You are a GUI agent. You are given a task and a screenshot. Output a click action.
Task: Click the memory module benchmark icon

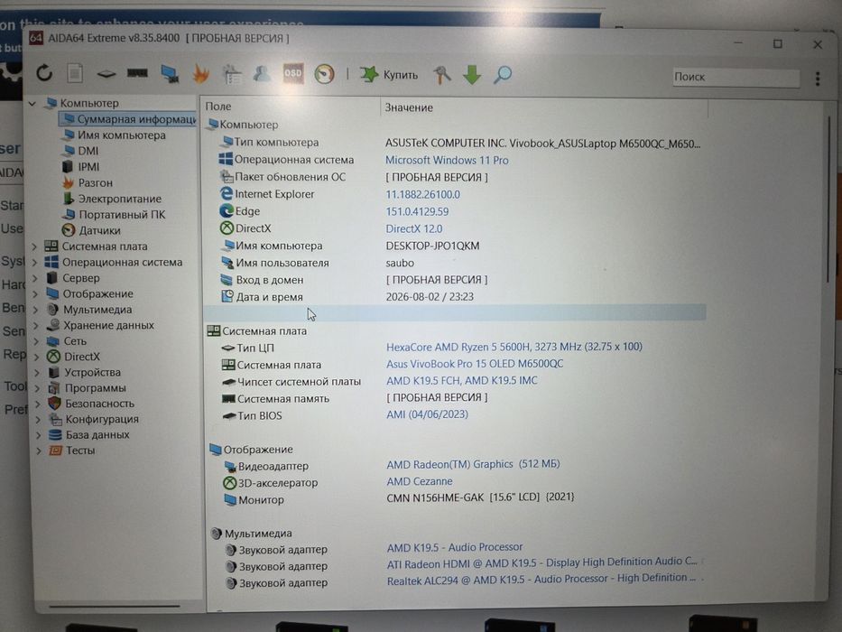(x=137, y=73)
